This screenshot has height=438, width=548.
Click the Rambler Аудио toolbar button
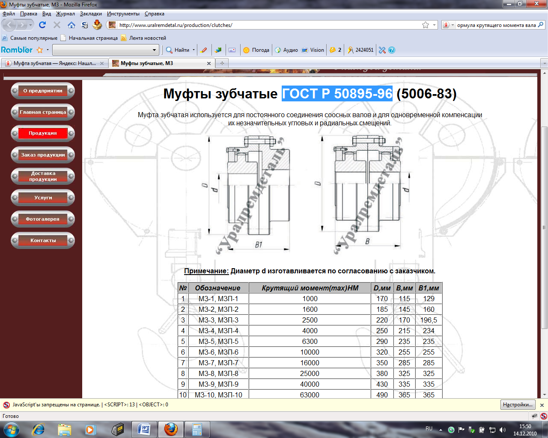tap(286, 50)
